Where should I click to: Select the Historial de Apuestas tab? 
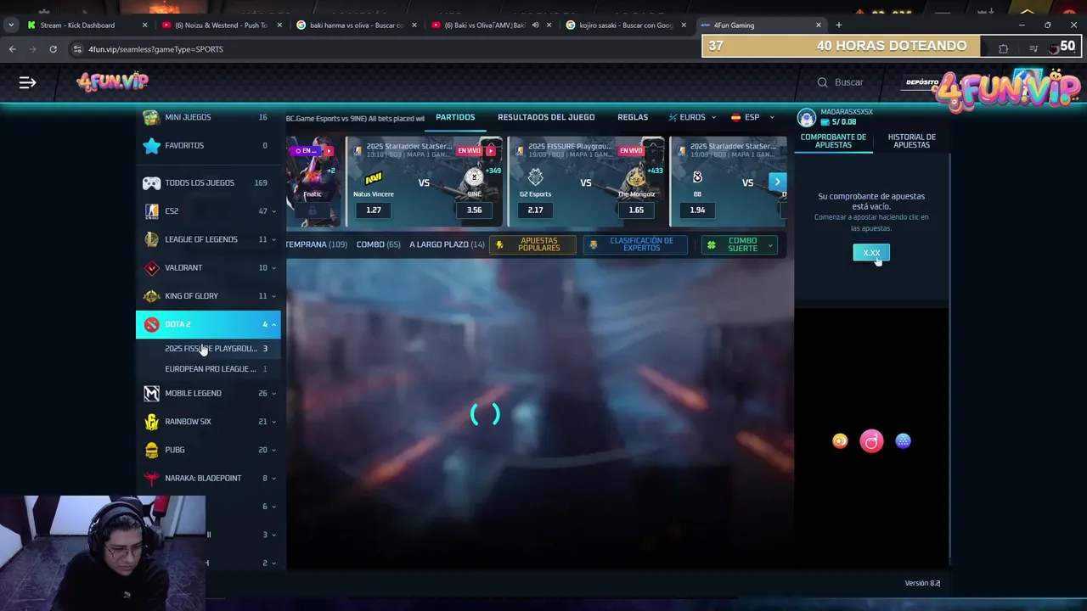click(911, 141)
